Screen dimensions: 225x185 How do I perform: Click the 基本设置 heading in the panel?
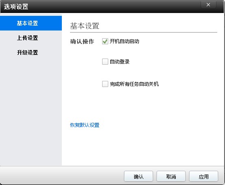pos(85,26)
